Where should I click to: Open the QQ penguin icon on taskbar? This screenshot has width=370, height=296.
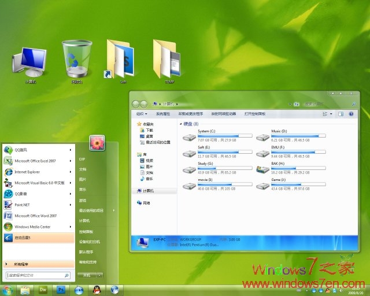(x=97, y=290)
